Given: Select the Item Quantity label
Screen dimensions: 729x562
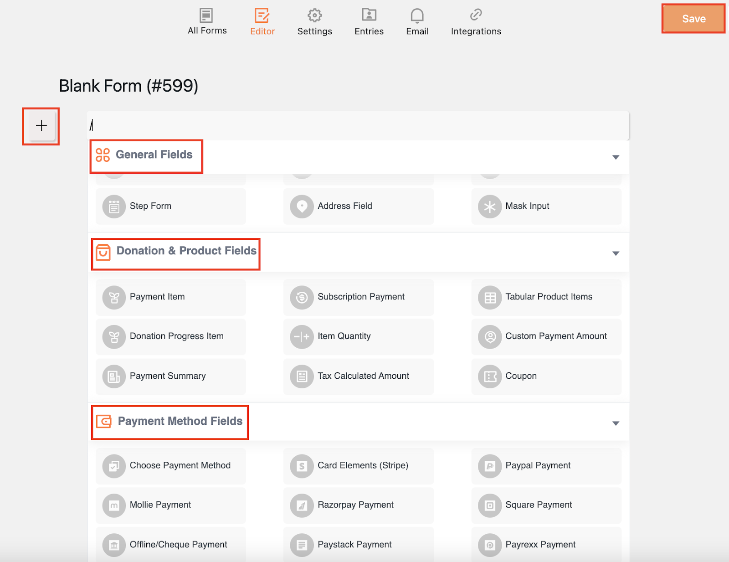Looking at the screenshot, I should click(344, 336).
